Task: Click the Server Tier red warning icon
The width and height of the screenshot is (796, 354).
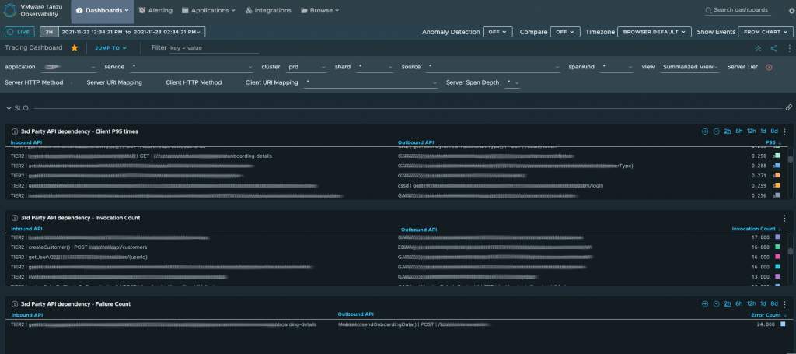Action: coord(769,67)
